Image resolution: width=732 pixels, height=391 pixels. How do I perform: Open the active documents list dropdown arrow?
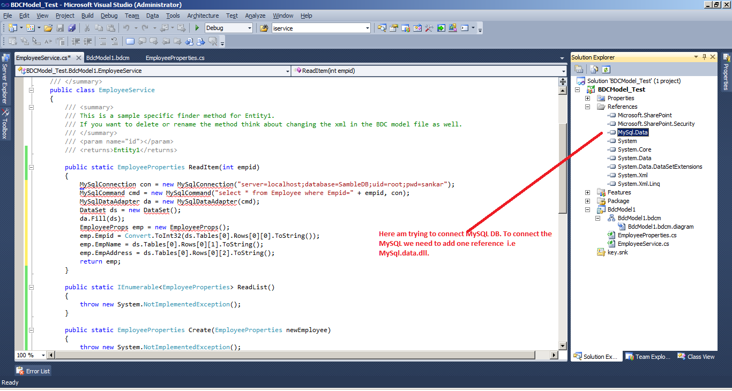[x=562, y=58]
